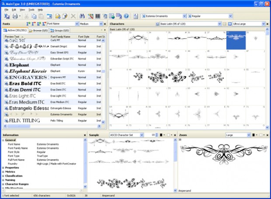
Task: Click the fourth icon after the Fonts label
Action: point(44,24)
